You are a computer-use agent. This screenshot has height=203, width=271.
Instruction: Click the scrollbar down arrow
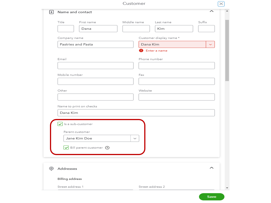(x=227, y=187)
